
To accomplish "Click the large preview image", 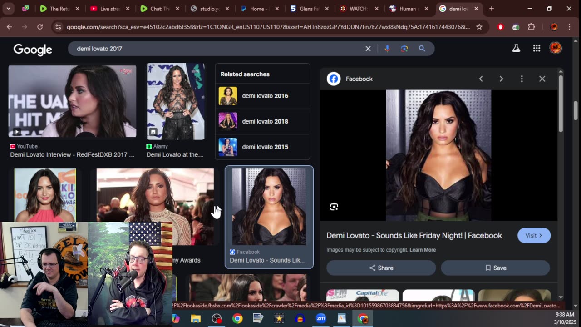I will coord(438,155).
